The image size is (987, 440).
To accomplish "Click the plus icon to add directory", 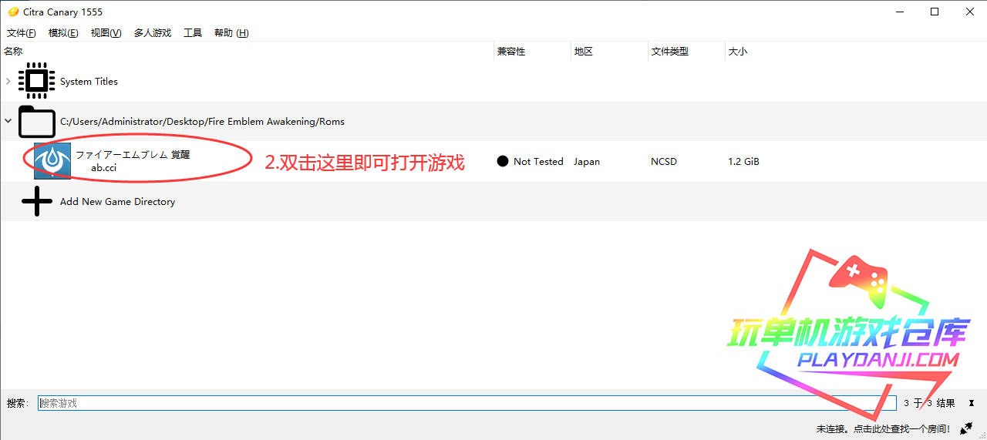I will tap(36, 202).
